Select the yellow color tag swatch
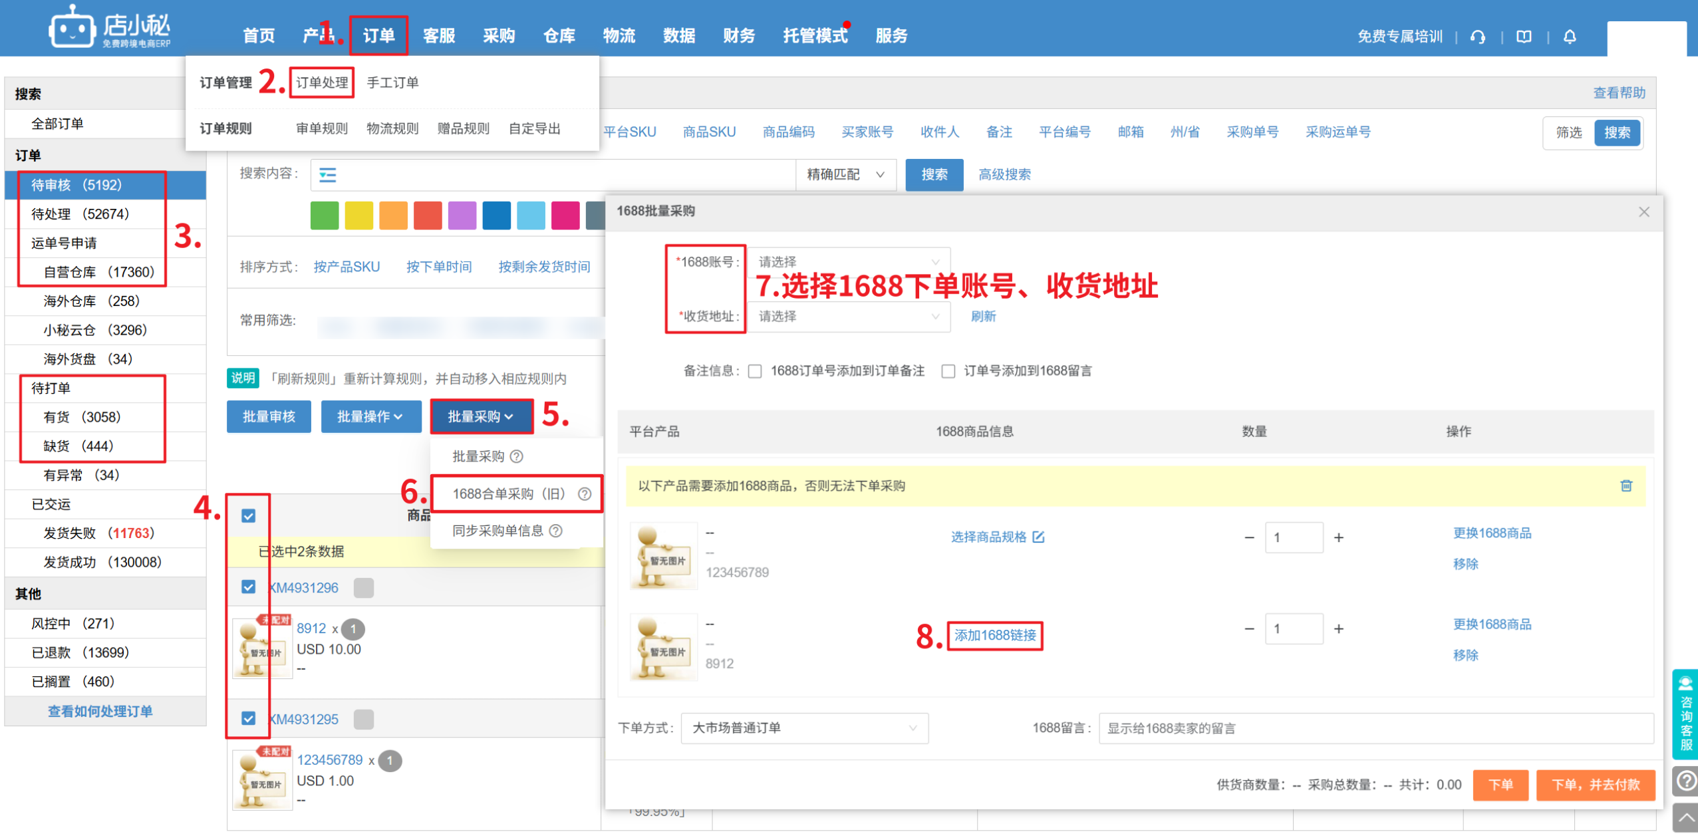This screenshot has height=838, width=1698. [359, 216]
